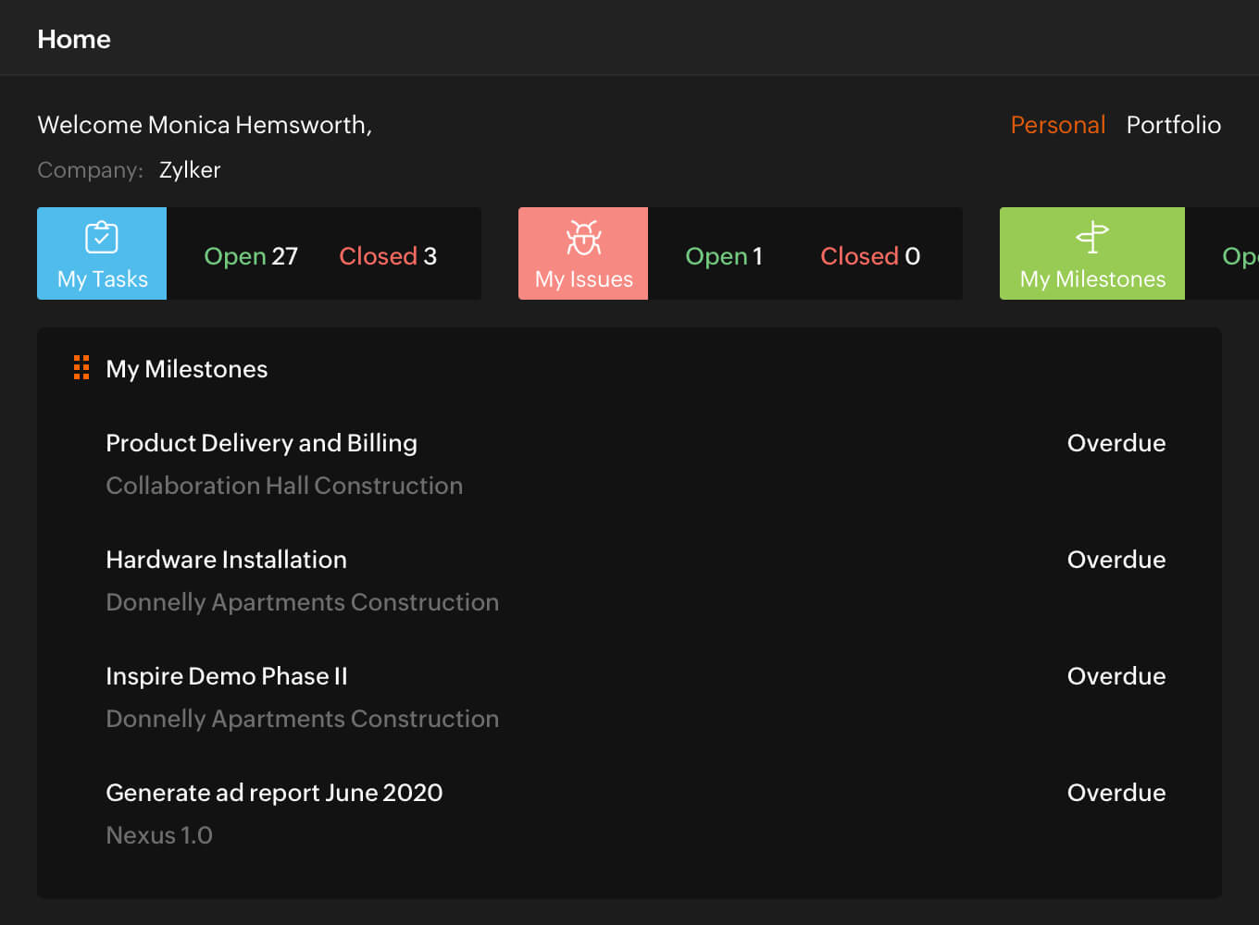Click the orange drag handle beside My Milestones

click(x=81, y=368)
